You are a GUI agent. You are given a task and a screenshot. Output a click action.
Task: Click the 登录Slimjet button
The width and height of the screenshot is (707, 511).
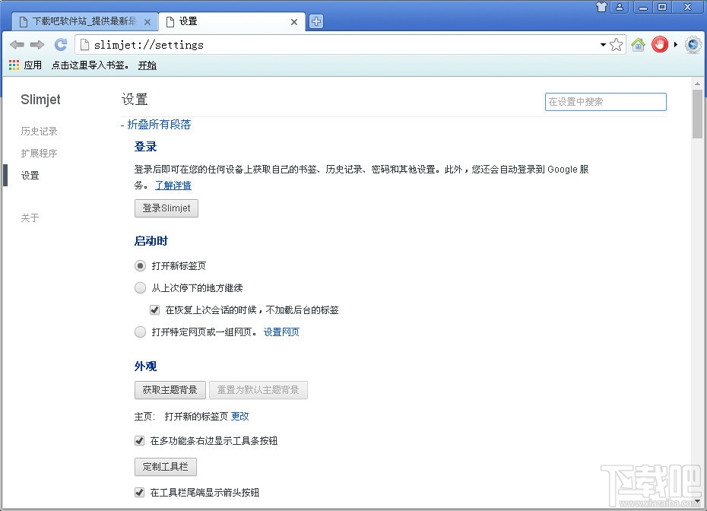tap(166, 208)
